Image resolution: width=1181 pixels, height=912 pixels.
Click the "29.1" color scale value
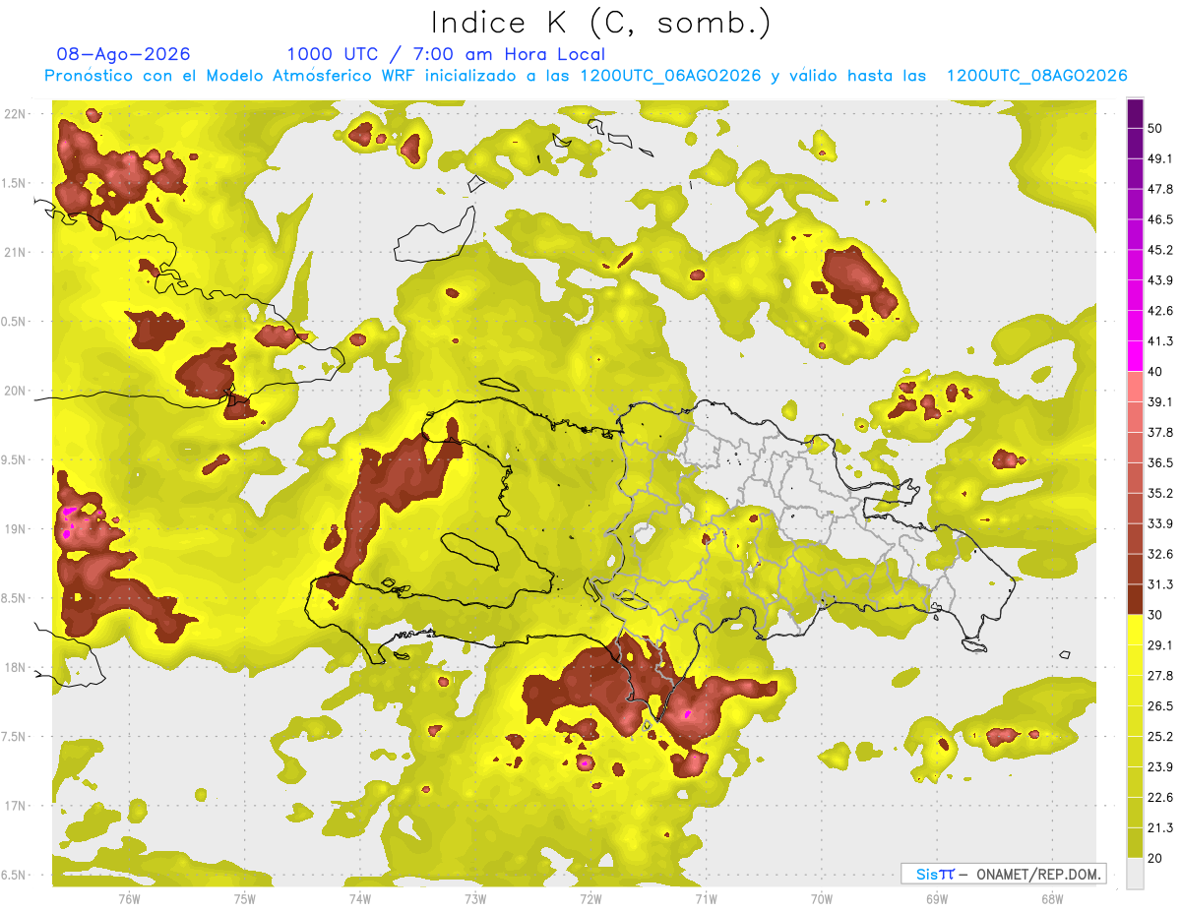coord(1159,645)
